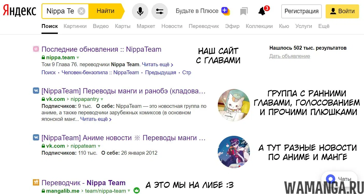The height and width of the screenshot is (194, 364).
Task: Open the Услуги tab
Action: point(304,26)
